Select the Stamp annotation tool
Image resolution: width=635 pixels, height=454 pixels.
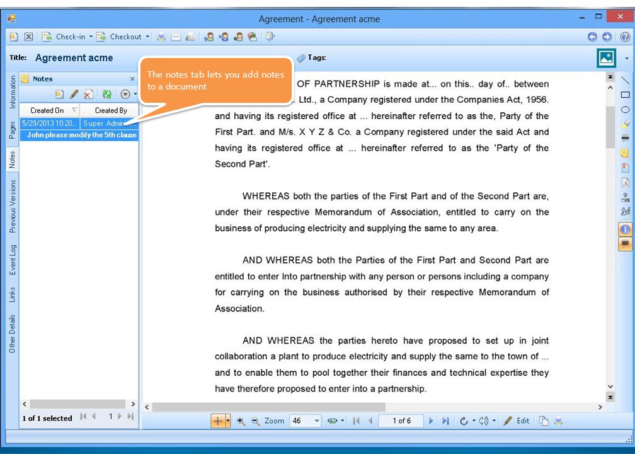point(626,197)
